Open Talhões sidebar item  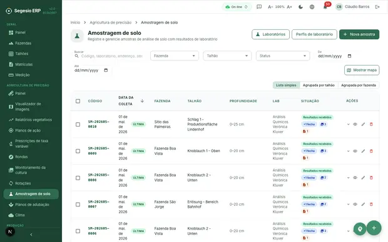(x=31, y=54)
